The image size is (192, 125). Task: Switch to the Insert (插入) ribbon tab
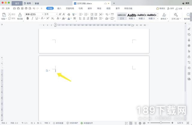tap(59, 8)
